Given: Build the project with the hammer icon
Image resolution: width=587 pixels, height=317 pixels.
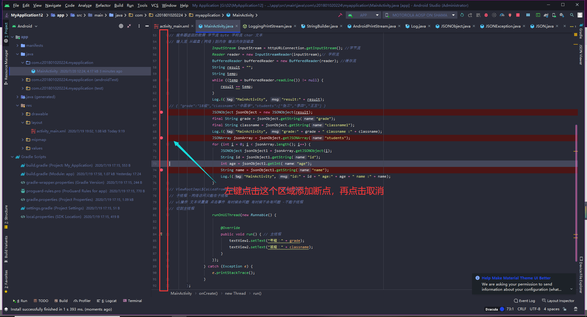Looking at the screenshot, I should 340,15.
